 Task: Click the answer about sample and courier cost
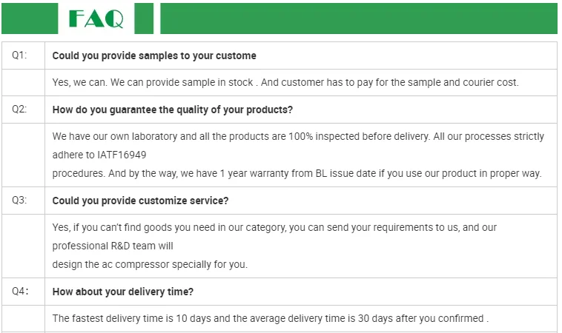[x=285, y=82]
